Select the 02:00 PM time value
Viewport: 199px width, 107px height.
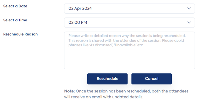(78, 23)
